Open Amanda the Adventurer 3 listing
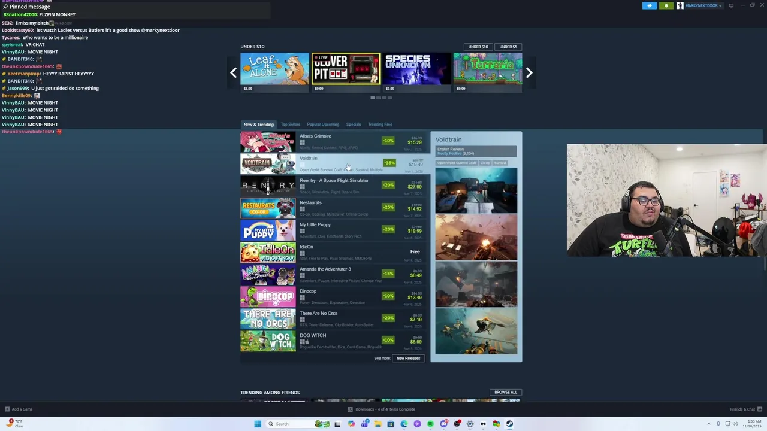The height and width of the screenshot is (431, 767). [x=333, y=275]
